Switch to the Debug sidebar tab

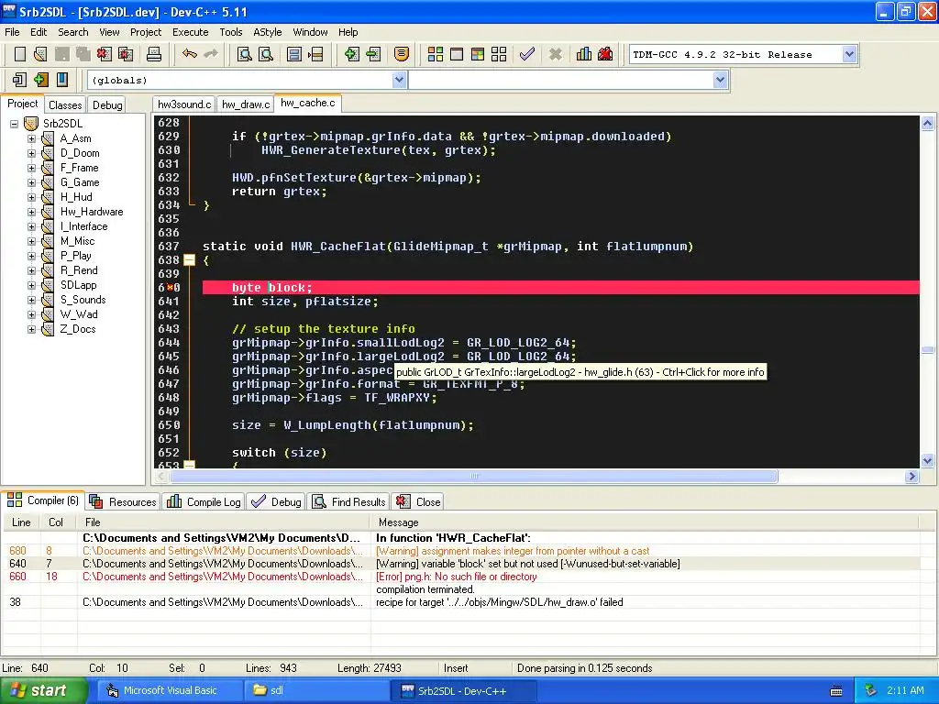coord(107,104)
